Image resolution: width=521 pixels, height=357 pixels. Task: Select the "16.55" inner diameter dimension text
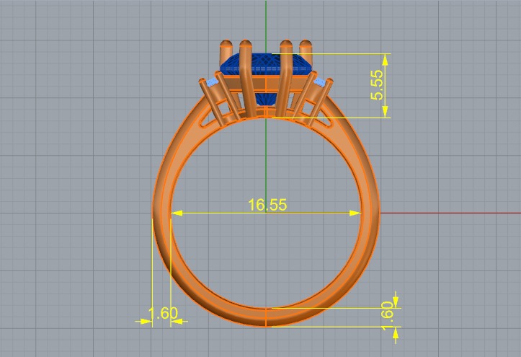[x=267, y=205]
